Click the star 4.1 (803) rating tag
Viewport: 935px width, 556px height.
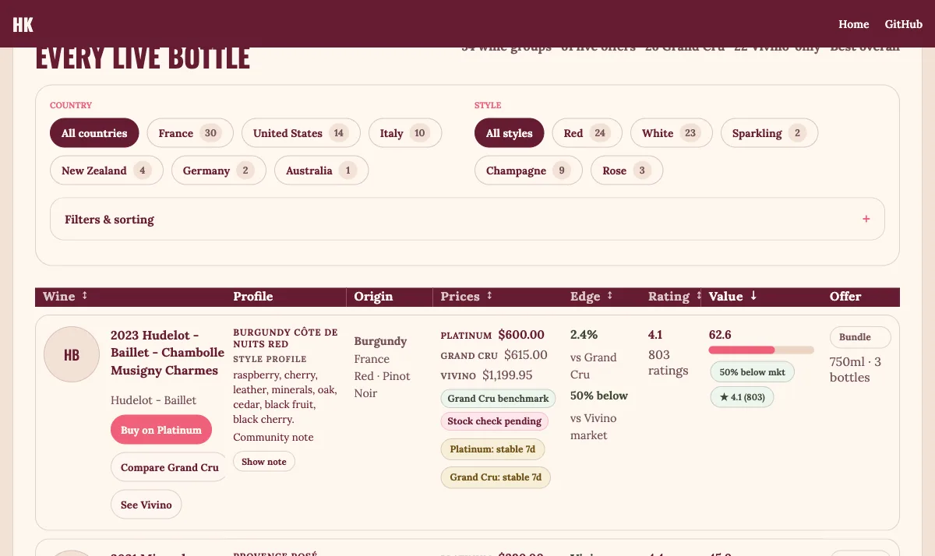click(x=742, y=397)
